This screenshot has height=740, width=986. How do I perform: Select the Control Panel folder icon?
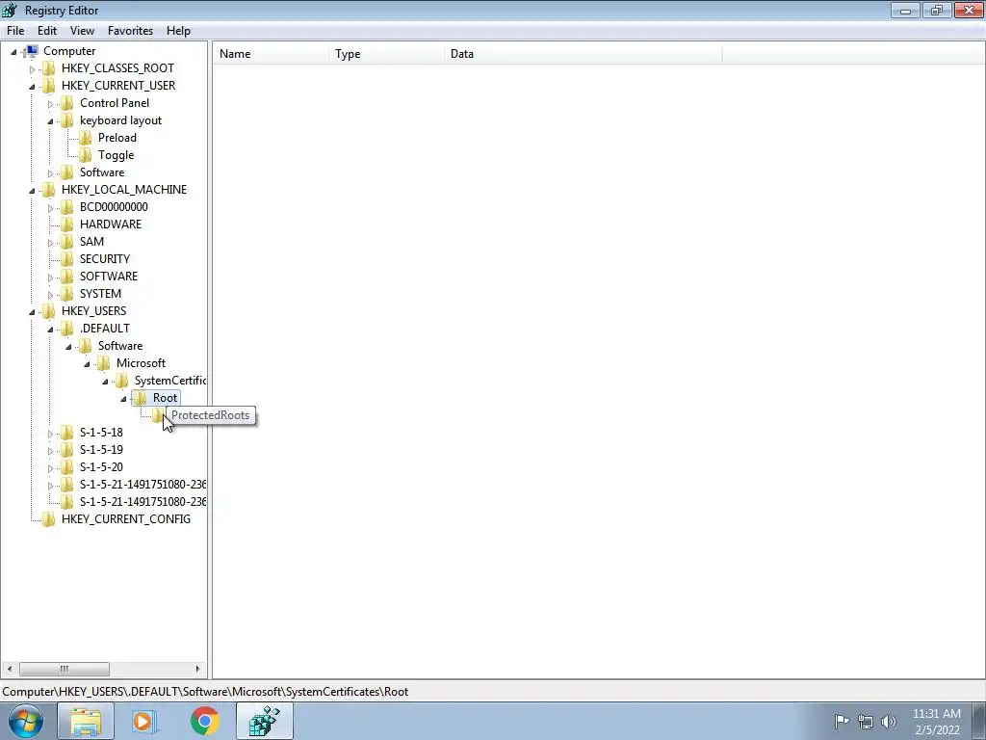(x=66, y=102)
